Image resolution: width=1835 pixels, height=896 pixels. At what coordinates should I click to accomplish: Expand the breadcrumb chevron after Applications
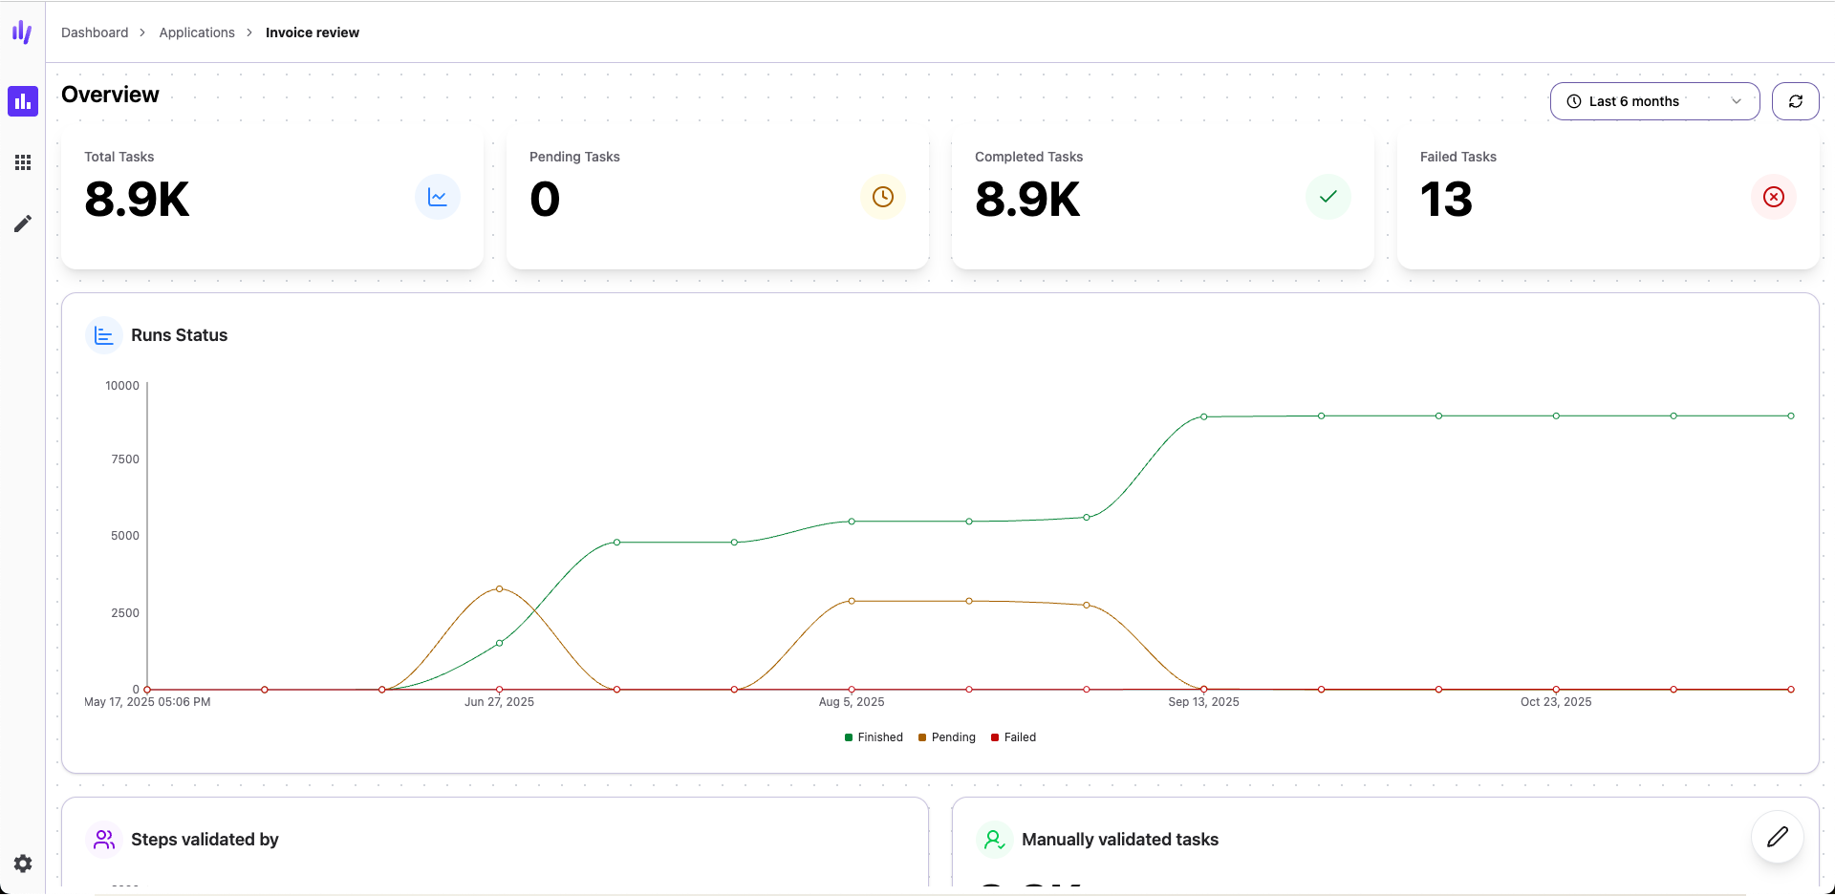(x=248, y=32)
